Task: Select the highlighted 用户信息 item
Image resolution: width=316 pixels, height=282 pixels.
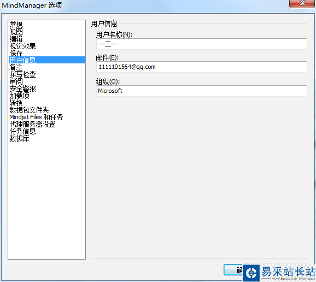Action: point(46,60)
